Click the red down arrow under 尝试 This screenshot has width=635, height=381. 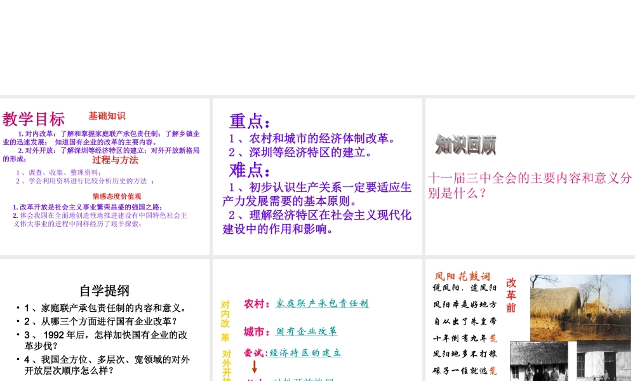(255, 367)
